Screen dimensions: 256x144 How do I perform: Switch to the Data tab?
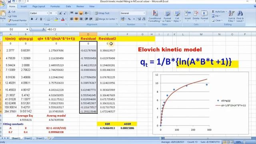[68, 6]
